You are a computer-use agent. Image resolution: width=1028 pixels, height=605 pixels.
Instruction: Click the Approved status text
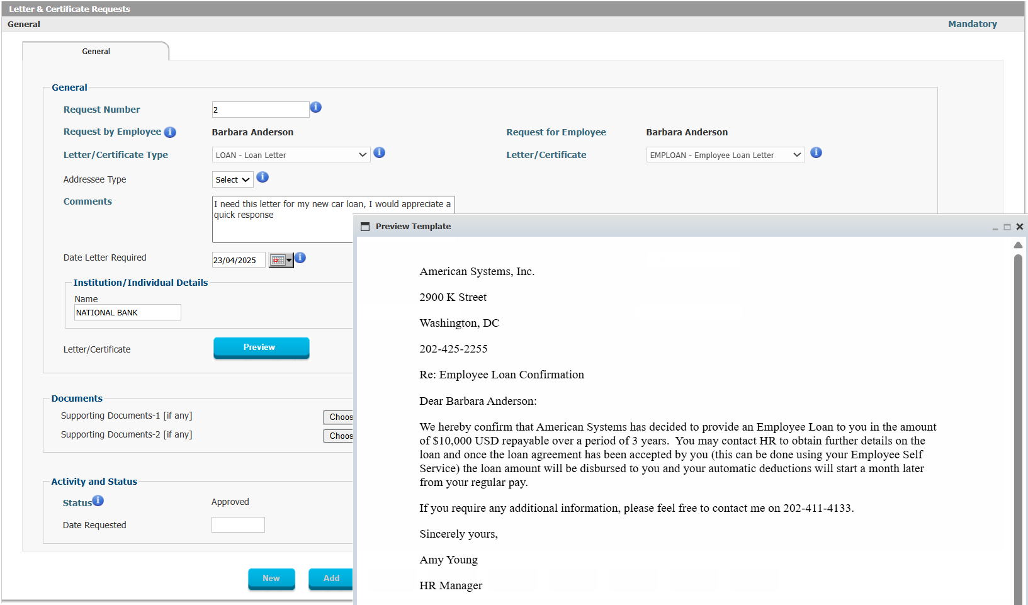point(230,502)
